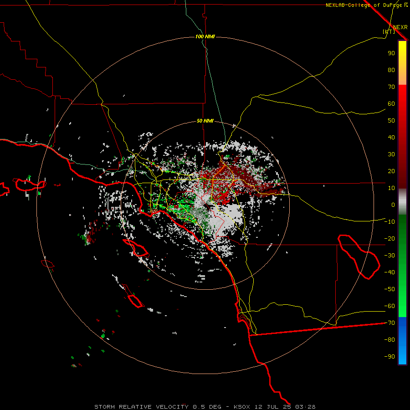The image size is (410, 410).
Task: Click "STORM RELATIVE VELOCITY" in the caption
Action: click(142, 407)
